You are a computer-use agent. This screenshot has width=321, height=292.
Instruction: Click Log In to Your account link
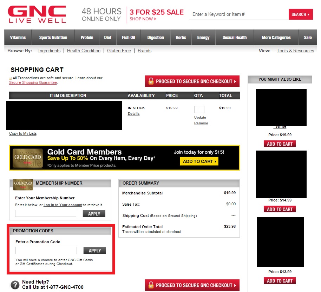click(x=63, y=205)
